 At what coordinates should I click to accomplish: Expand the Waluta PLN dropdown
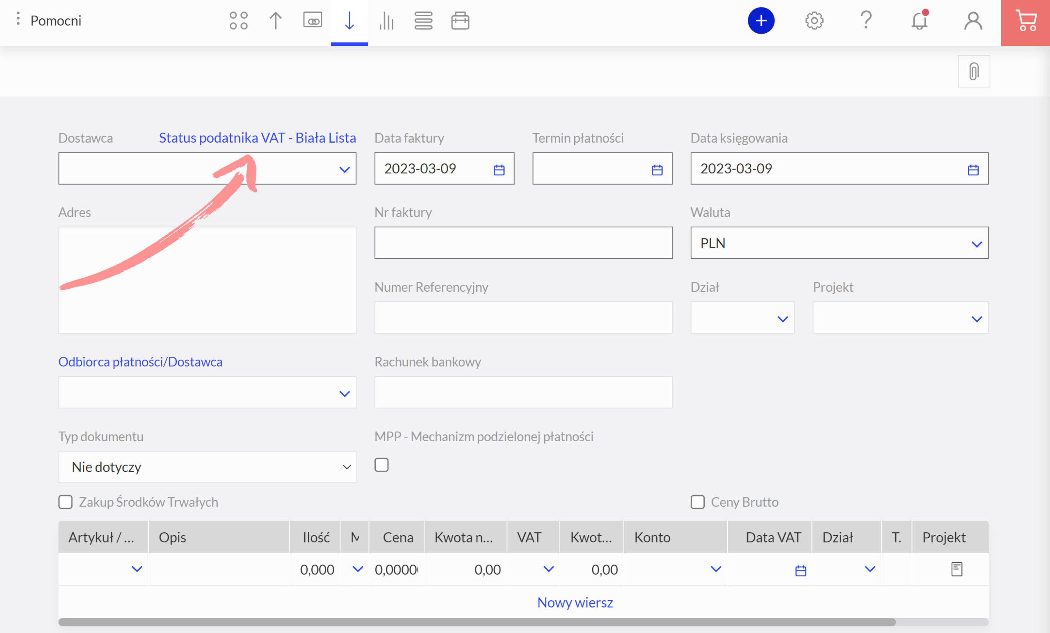pos(977,244)
